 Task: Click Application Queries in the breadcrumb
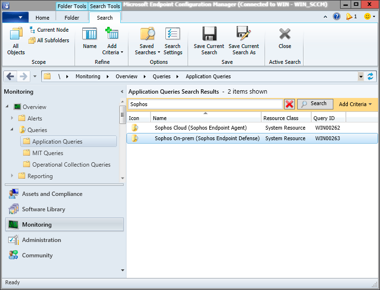coord(208,76)
